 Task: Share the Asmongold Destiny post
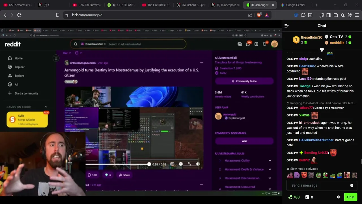[x=124, y=175]
